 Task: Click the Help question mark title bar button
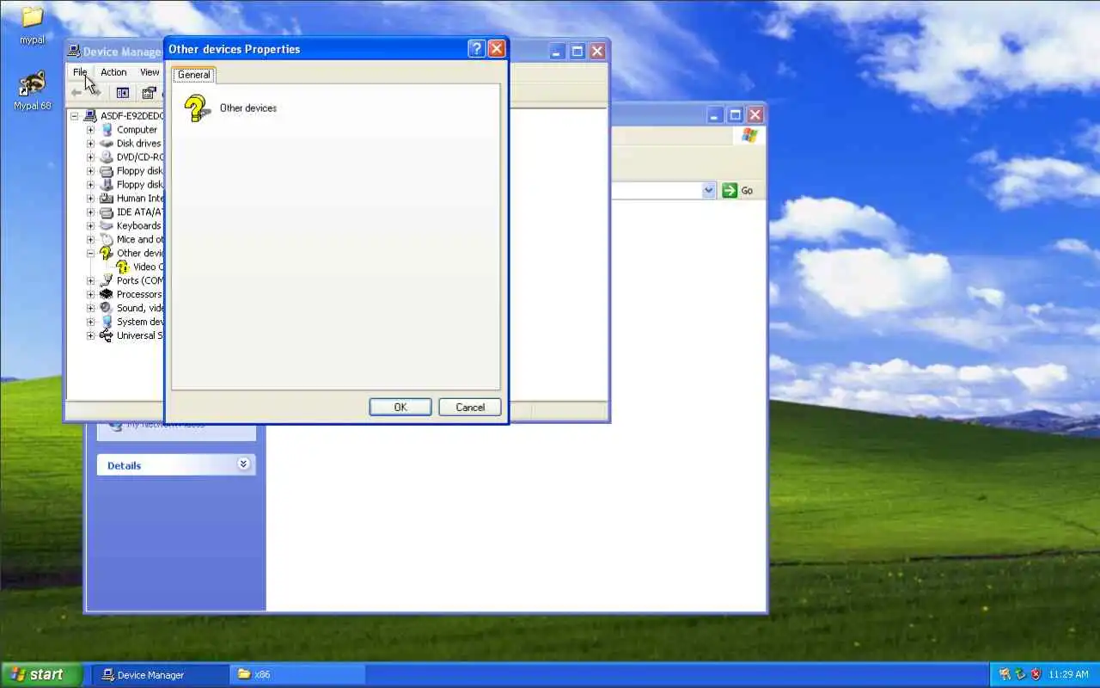pyautogui.click(x=476, y=49)
